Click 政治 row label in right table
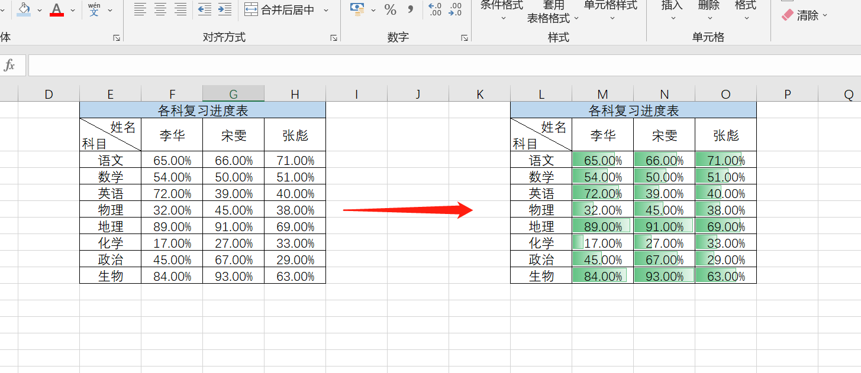The width and height of the screenshot is (861, 373). coord(541,260)
